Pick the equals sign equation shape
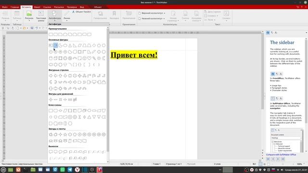Viewport: 308px width, 173px height. point(70,99)
